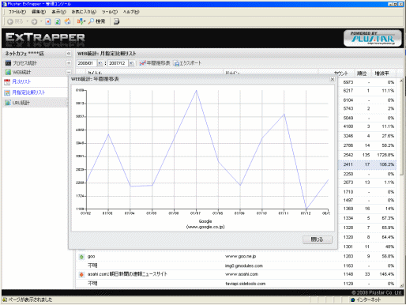406x305 pixels.
Task: Select the chart data point peak at 07/07
Action: 196,91
